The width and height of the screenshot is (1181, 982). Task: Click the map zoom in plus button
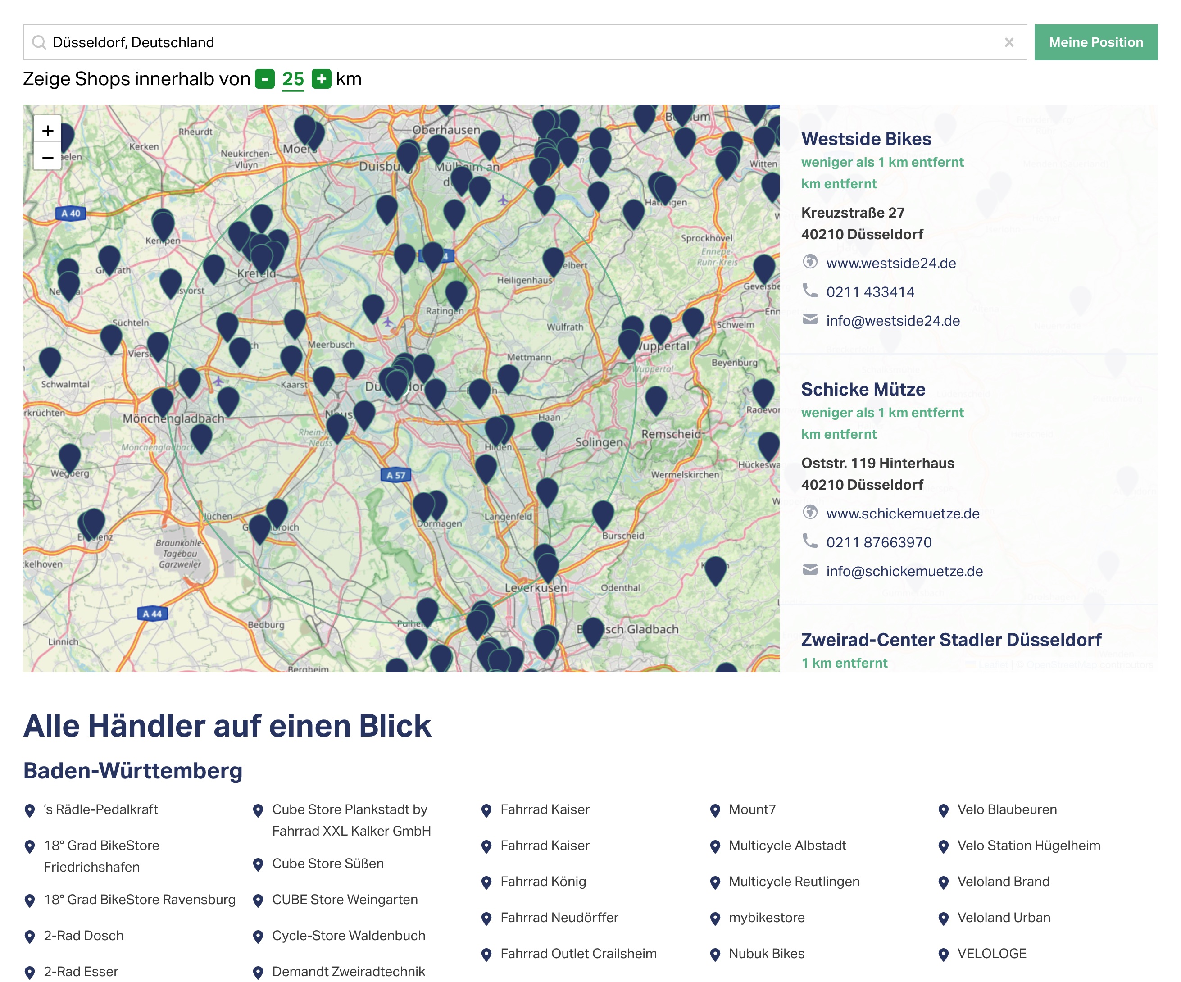[x=48, y=131]
